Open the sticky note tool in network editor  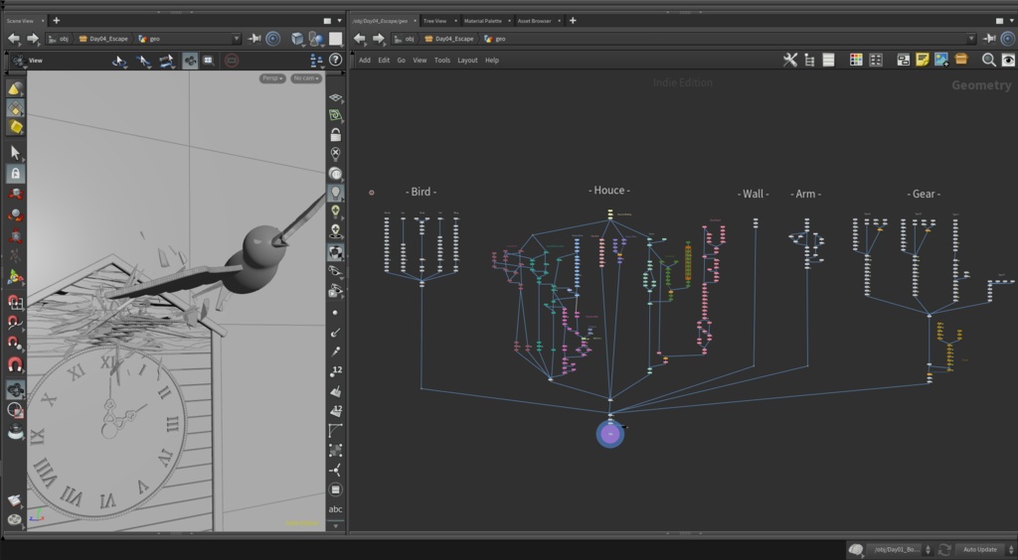[x=923, y=61]
